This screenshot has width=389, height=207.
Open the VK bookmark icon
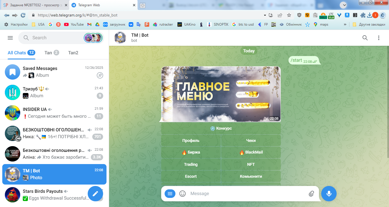click(x=131, y=24)
